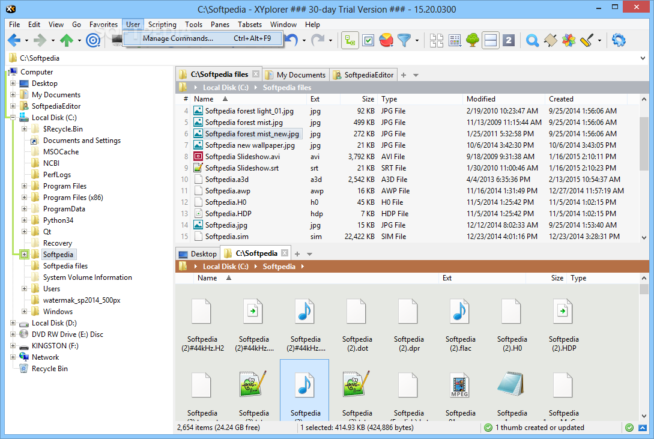This screenshot has height=439, width=654.
Task: Click the gray Redo arrow
Action: coord(318,40)
